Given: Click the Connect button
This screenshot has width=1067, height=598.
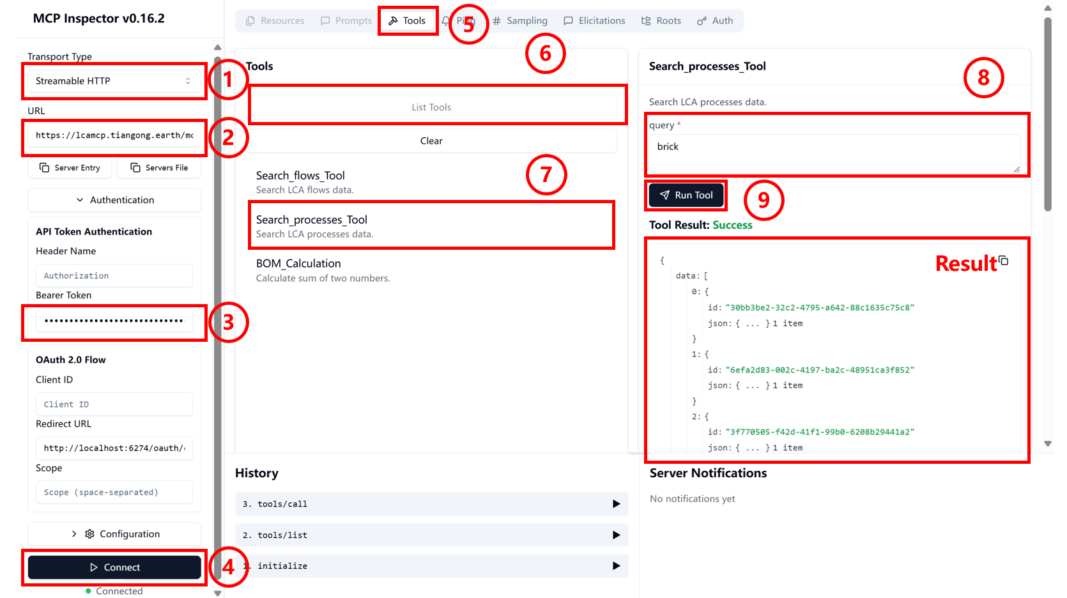Looking at the screenshot, I should click(x=114, y=567).
